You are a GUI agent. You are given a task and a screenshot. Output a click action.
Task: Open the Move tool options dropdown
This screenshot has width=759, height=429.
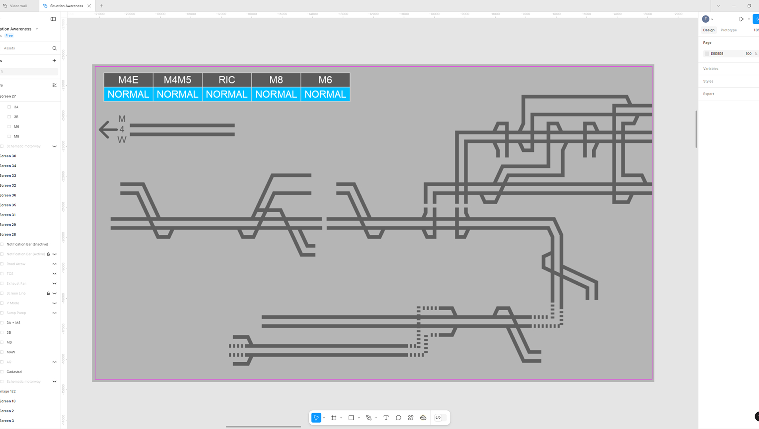(324, 418)
